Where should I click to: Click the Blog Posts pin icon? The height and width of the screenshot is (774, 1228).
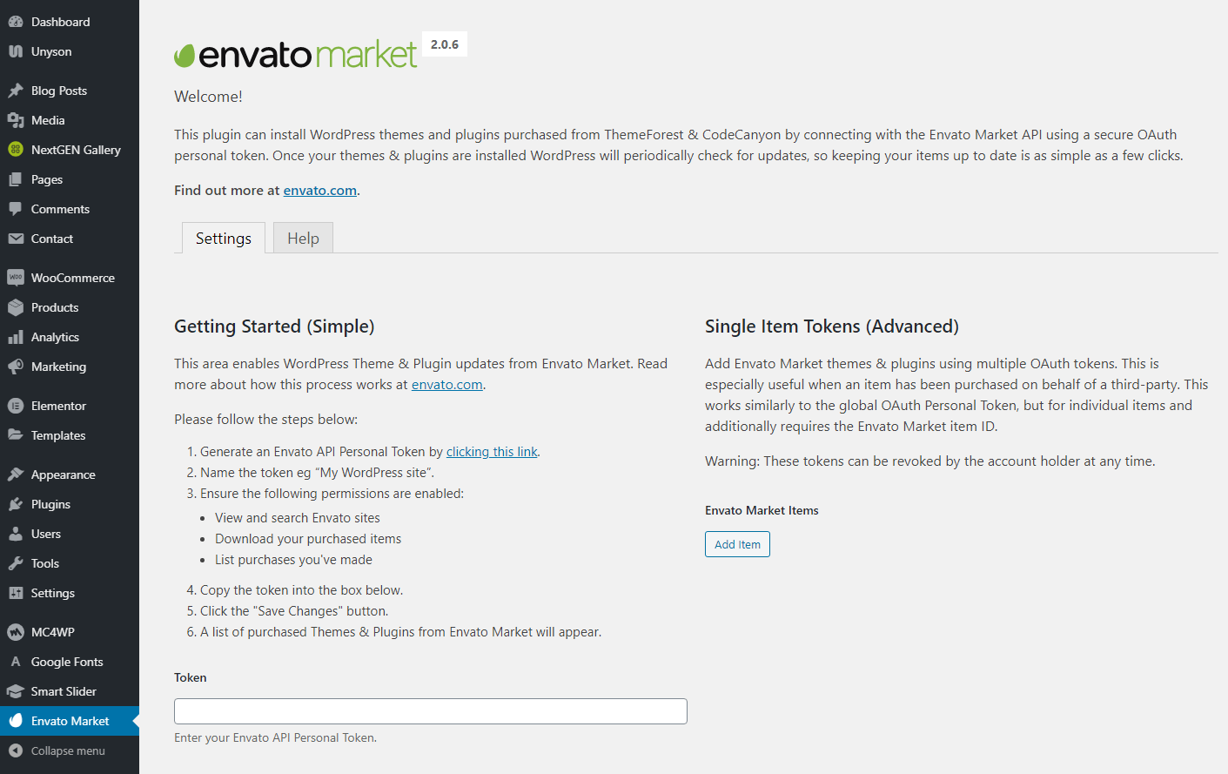point(16,91)
